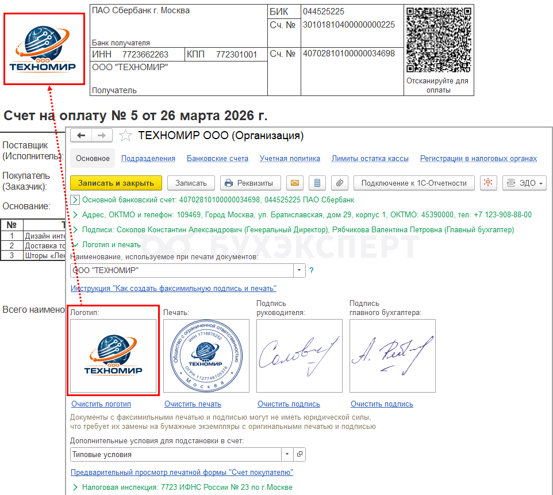Click ПАО Сбербанк г. Москва text
553x495 pixels.
(141, 10)
